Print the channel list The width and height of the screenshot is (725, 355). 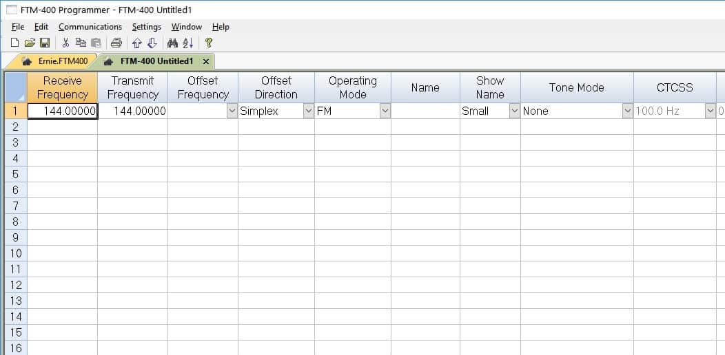116,43
